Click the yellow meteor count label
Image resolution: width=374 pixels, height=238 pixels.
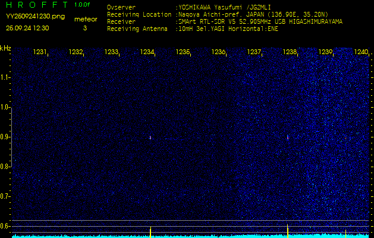click(85, 19)
